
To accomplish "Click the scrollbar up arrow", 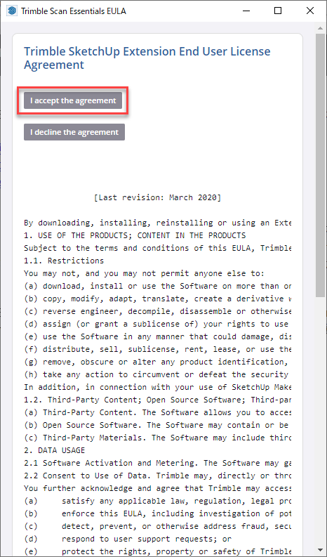I will pos(320,27).
